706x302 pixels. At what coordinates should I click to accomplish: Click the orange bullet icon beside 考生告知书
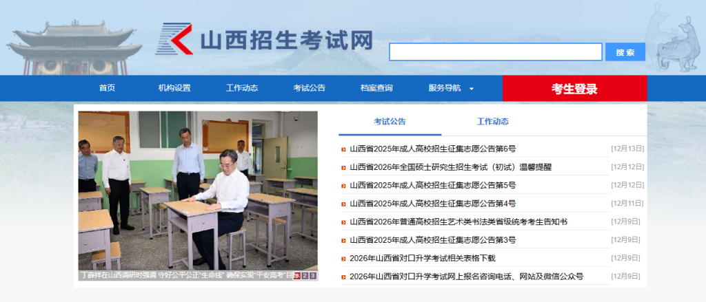(x=343, y=222)
